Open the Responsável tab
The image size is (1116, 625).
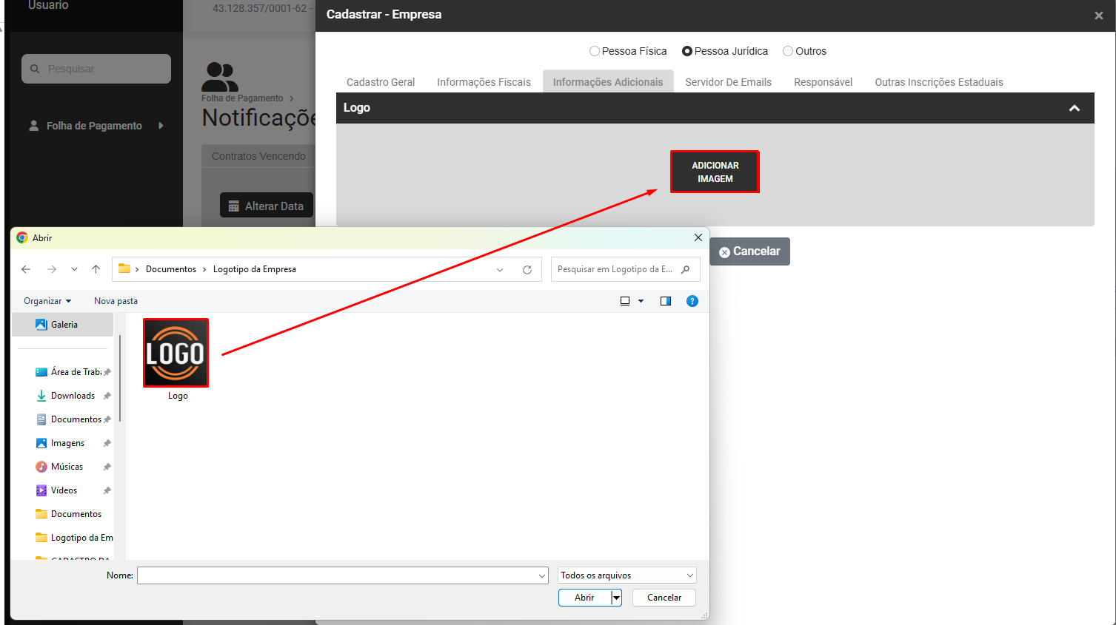pyautogui.click(x=823, y=82)
